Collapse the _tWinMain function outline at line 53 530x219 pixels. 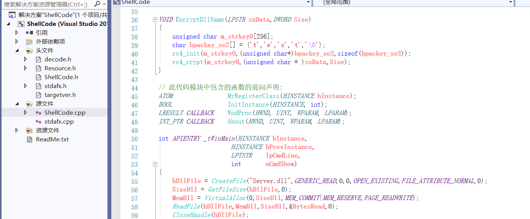155,164
